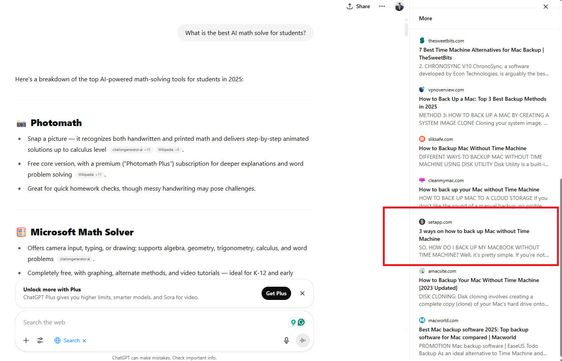Click the plus attach icon in composer
Viewport: 562px width, 361px height.
click(26, 340)
